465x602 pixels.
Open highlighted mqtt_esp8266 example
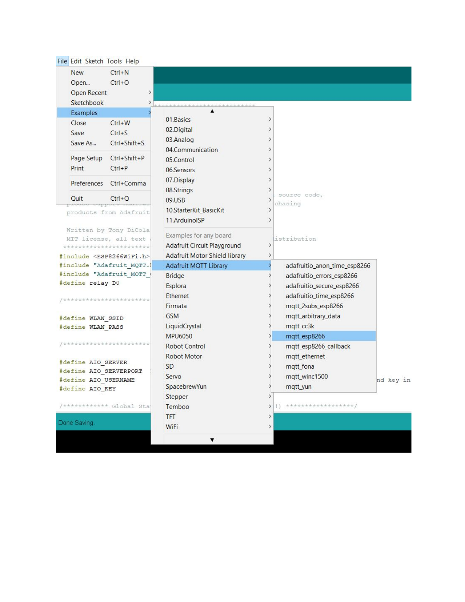324,336
